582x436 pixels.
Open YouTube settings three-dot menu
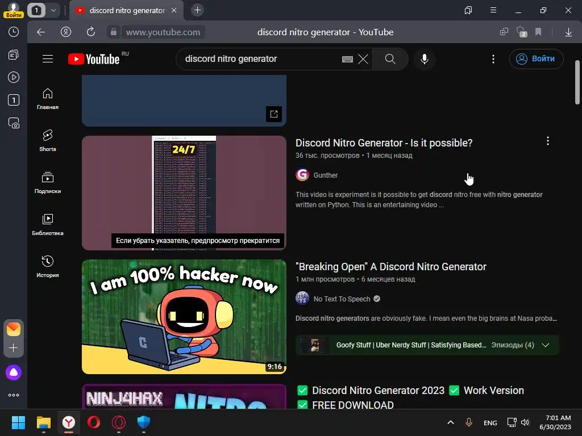tap(493, 59)
